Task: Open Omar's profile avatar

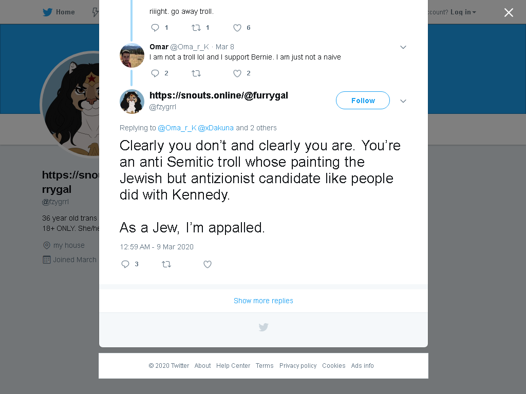Action: pyautogui.click(x=132, y=55)
